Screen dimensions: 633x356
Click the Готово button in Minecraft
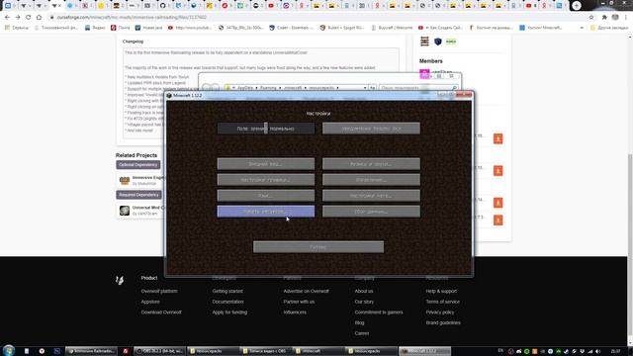point(318,247)
